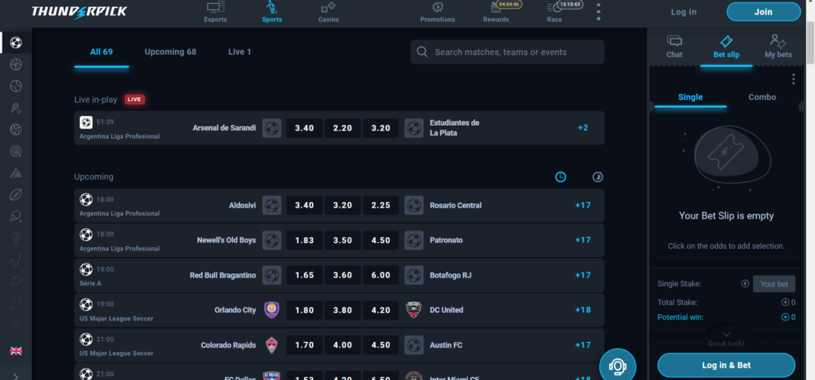Open the bet slip three-dot options

click(x=794, y=79)
